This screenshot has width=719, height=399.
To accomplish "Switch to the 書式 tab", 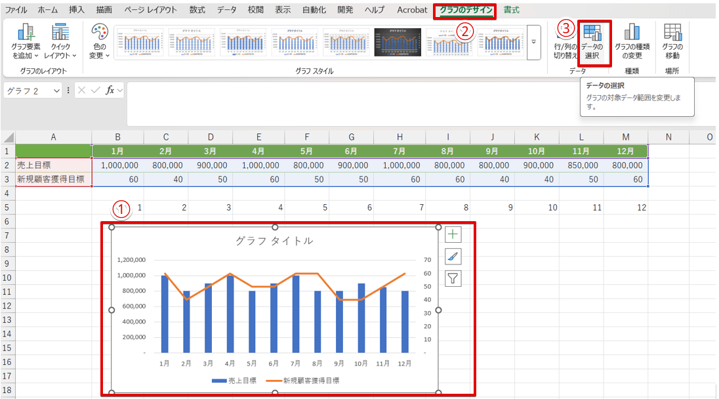I will (512, 10).
